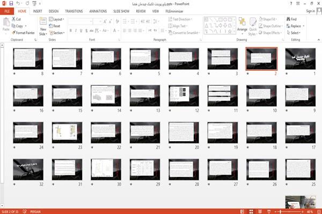Click the Save icon in quick access toolbar
This screenshot has width=322, height=214.
point(11,3)
